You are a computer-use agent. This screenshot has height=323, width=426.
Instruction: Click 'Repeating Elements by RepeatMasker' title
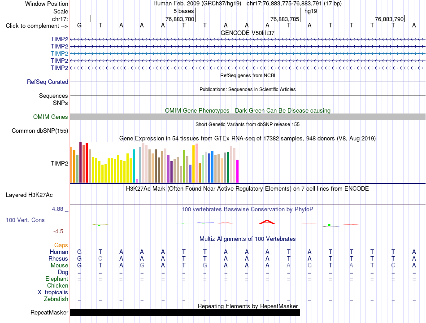(x=248, y=306)
